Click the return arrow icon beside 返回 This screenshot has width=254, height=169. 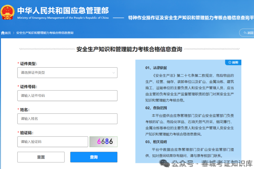point(244,33)
